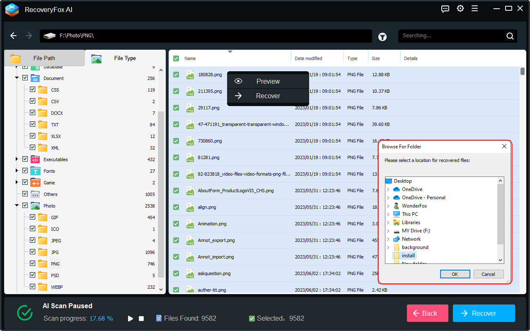530x331 pixels.
Task: Choose Preview from the context menu
Action: pyautogui.click(x=268, y=81)
